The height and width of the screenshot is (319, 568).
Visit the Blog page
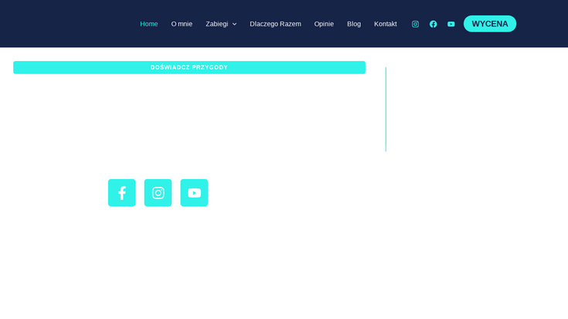354,24
